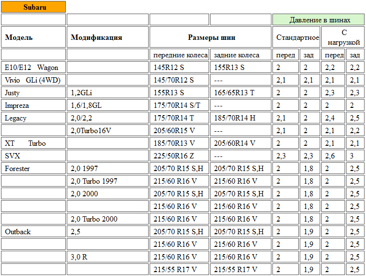Click the SVX loaded front pressure '2,6'
Screen dimensions: 366x276
point(333,155)
